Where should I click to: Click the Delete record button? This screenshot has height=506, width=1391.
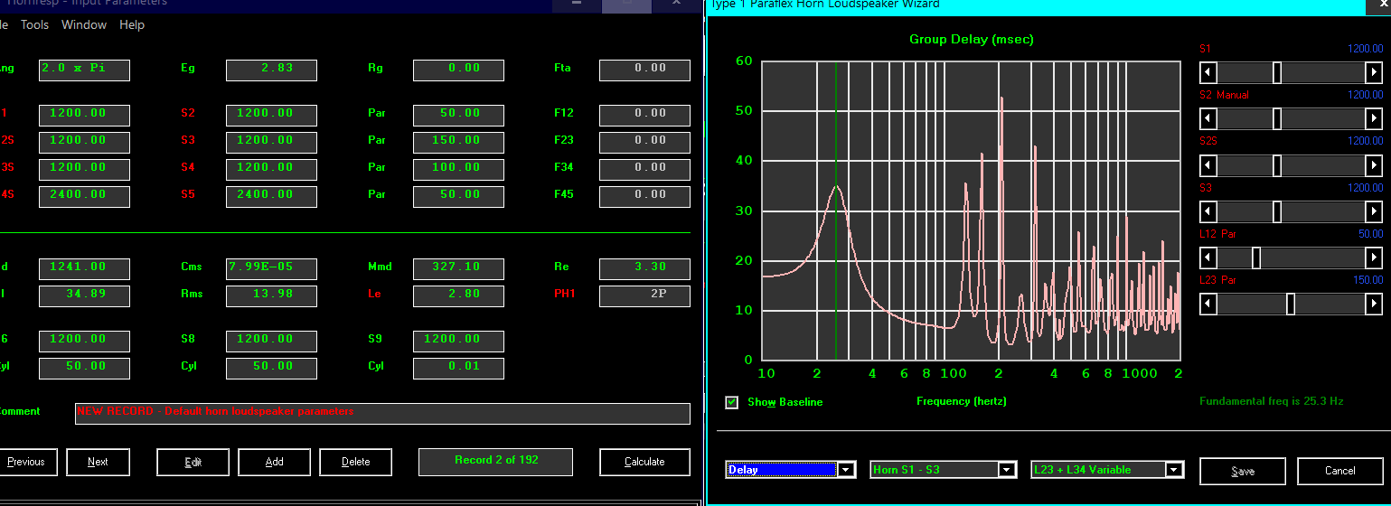click(x=355, y=462)
